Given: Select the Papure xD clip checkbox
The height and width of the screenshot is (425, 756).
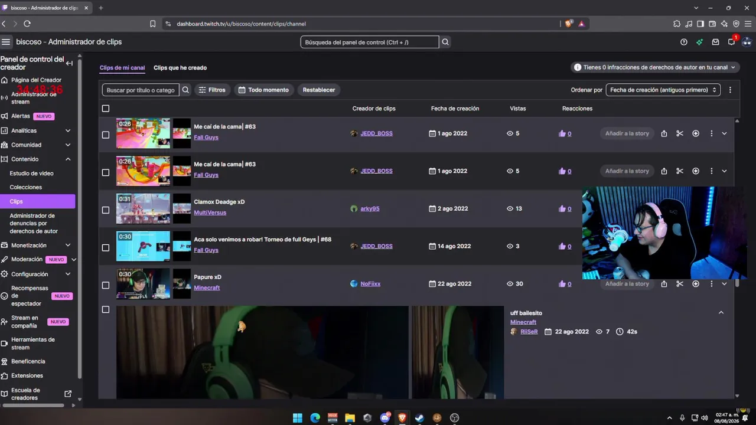Looking at the screenshot, I should coord(106,285).
